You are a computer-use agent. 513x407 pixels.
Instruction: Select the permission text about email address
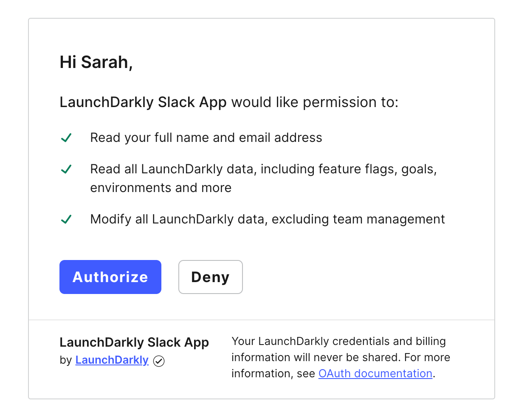click(x=206, y=137)
